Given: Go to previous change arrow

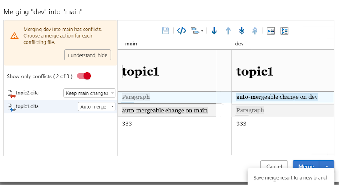Looking at the screenshot, I should (228, 31).
